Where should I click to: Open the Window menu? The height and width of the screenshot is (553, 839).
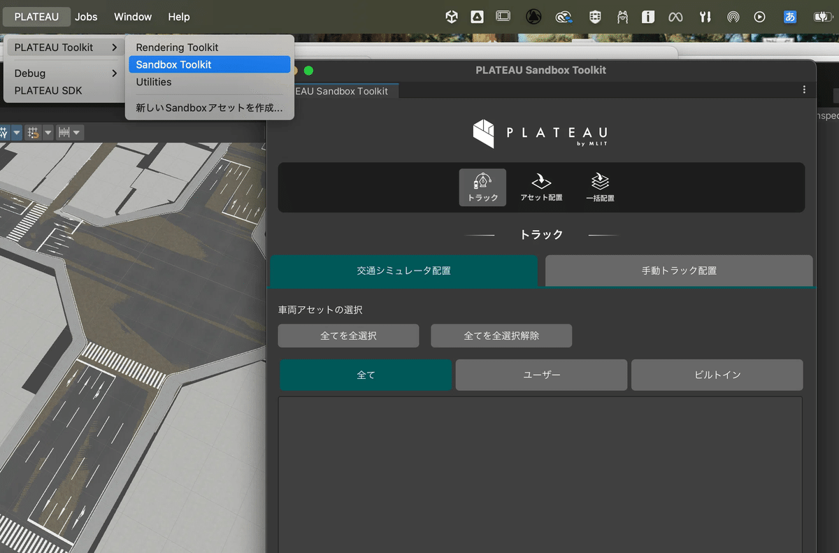coord(133,17)
